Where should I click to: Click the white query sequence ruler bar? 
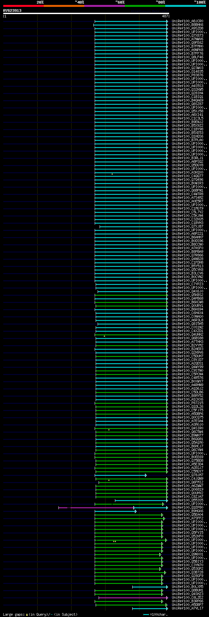(86, 13)
